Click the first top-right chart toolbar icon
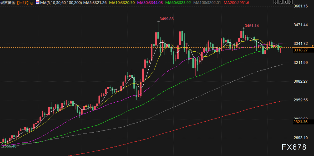314x156 pixels. [x=275, y=2]
